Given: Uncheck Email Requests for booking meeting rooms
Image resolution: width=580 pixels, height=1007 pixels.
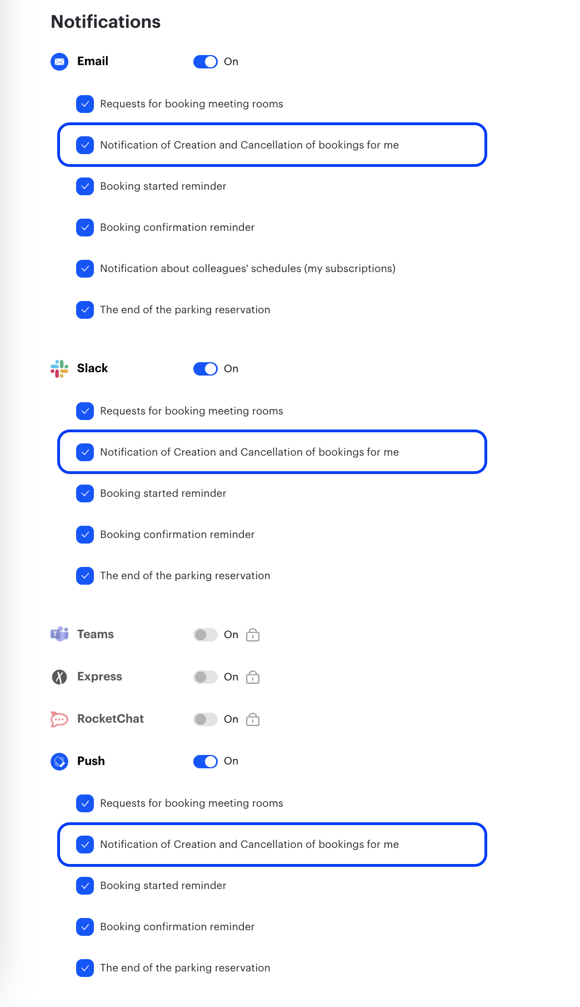Looking at the screenshot, I should 85,104.
